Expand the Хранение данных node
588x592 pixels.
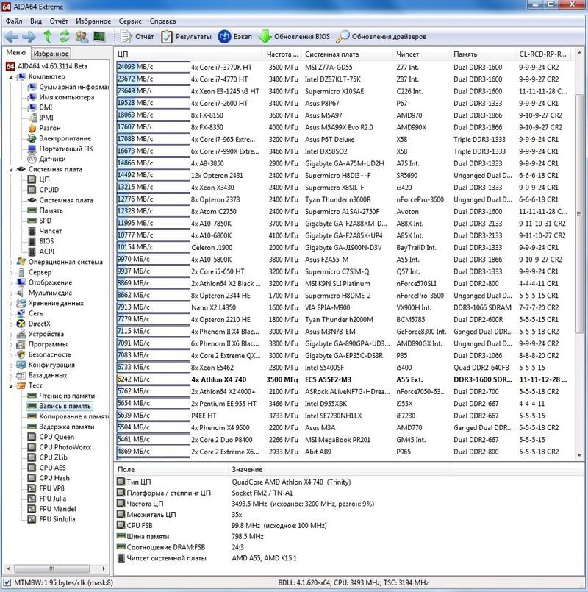pyautogui.click(x=11, y=303)
